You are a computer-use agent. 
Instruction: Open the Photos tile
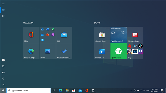point(48,51)
